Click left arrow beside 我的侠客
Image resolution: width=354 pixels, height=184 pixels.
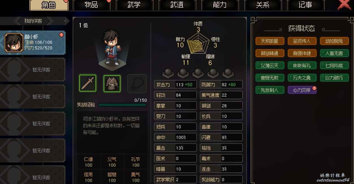pyautogui.click(x=18, y=21)
